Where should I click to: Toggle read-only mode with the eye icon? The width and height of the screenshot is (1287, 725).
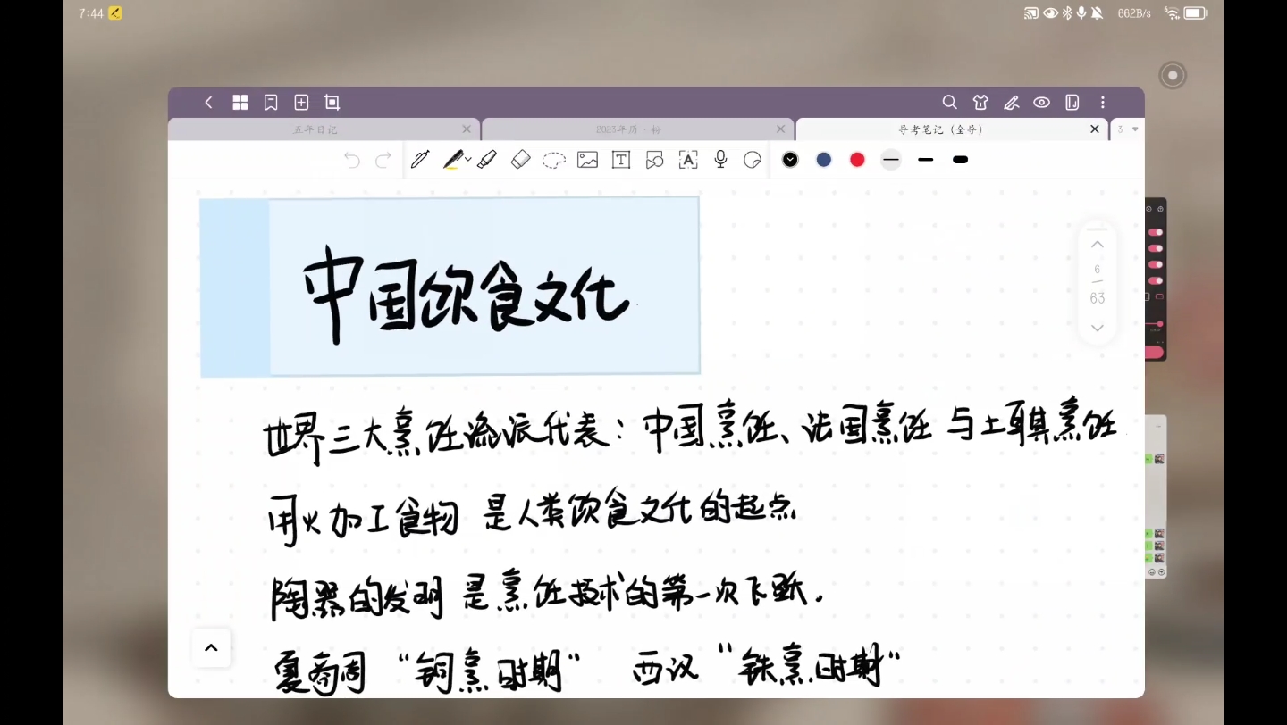1042,103
